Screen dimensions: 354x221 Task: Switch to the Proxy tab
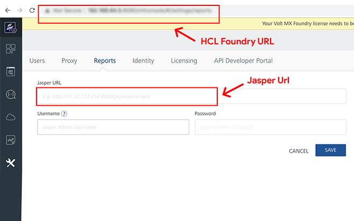click(69, 61)
